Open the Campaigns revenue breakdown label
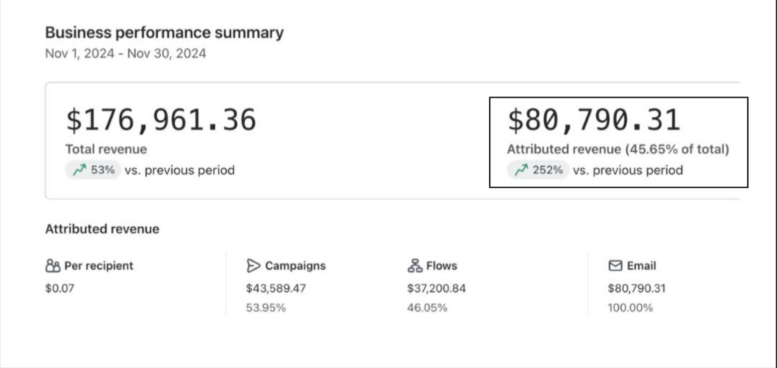 [x=295, y=266]
